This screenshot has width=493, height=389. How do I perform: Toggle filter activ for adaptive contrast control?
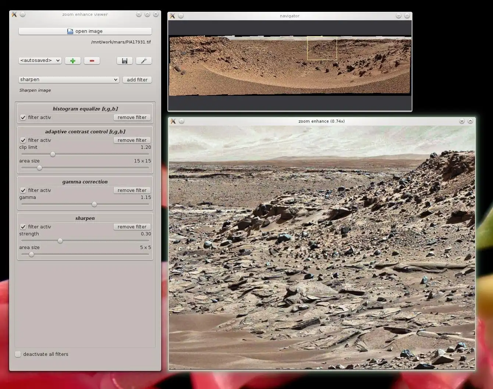coord(23,140)
